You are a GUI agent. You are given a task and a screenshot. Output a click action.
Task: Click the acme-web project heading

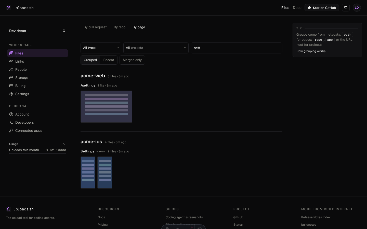tap(93, 76)
